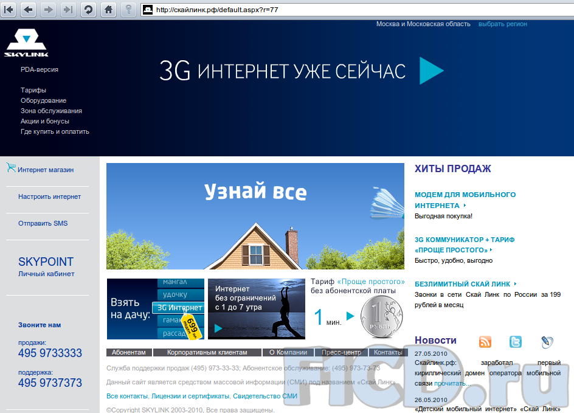Focus the URL address field
Image resolution: width=574 pixels, height=413 pixels.
357,10
